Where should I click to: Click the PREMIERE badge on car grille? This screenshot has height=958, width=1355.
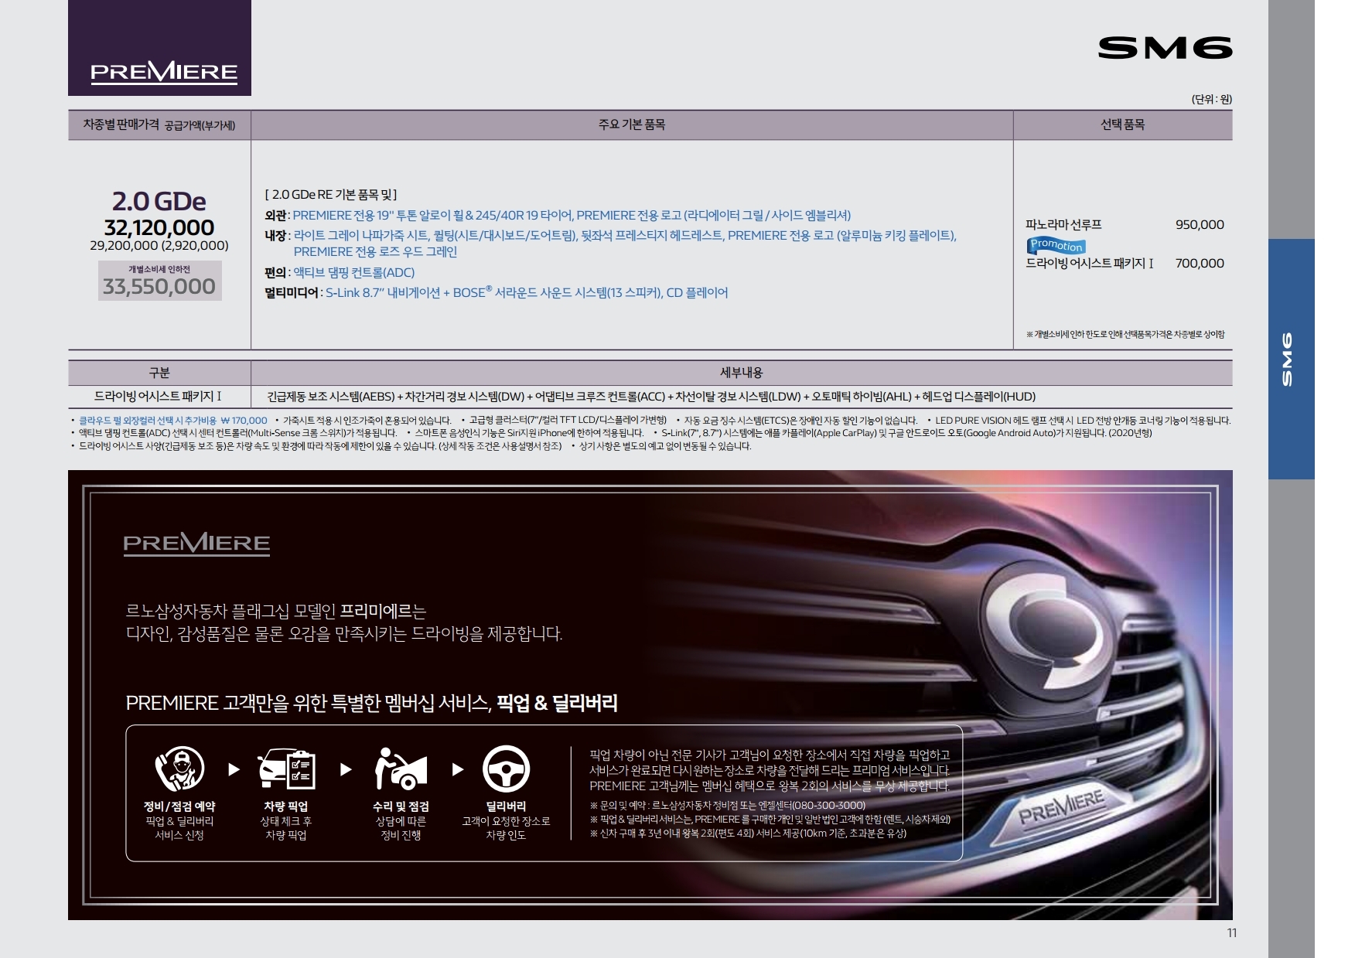[x=1060, y=808]
